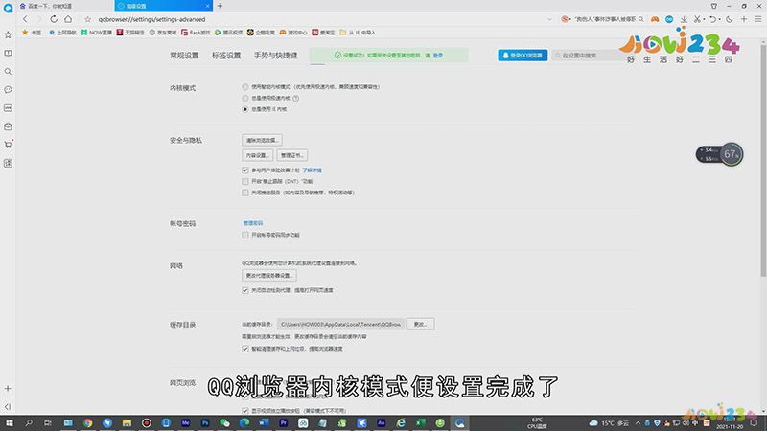767x431 pixels.
Task: Click the login link in green notification
Action: (x=438, y=56)
